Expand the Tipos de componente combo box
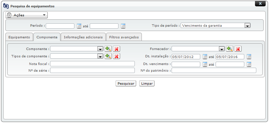Screen dimensions: 269x123 (x=100, y=56)
